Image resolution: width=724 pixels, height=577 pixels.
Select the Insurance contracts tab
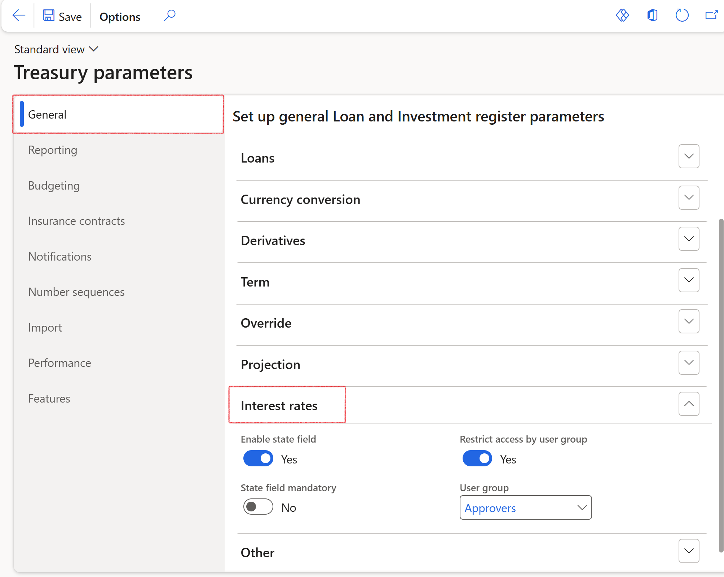click(76, 221)
